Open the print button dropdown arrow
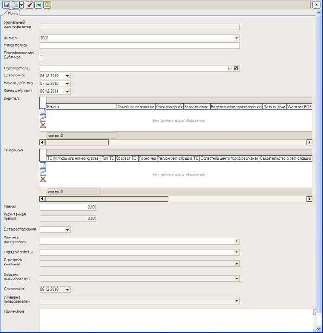Screen dimensions: 323x333 pos(20,4)
